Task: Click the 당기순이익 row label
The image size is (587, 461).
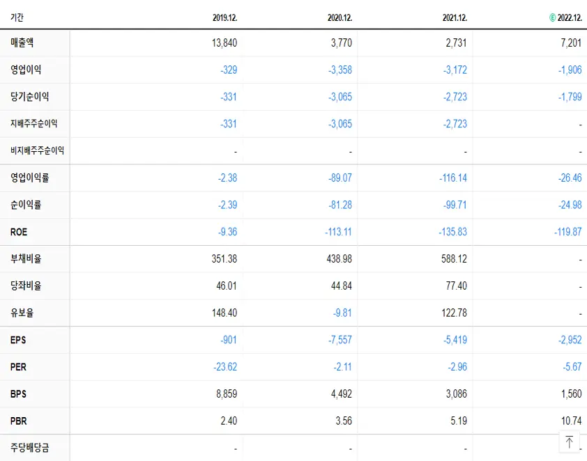Action: (x=29, y=97)
